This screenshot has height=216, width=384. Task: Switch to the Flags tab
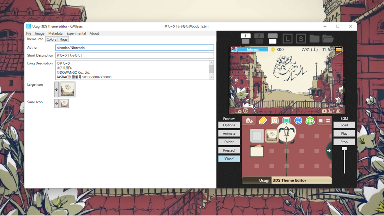click(x=63, y=39)
